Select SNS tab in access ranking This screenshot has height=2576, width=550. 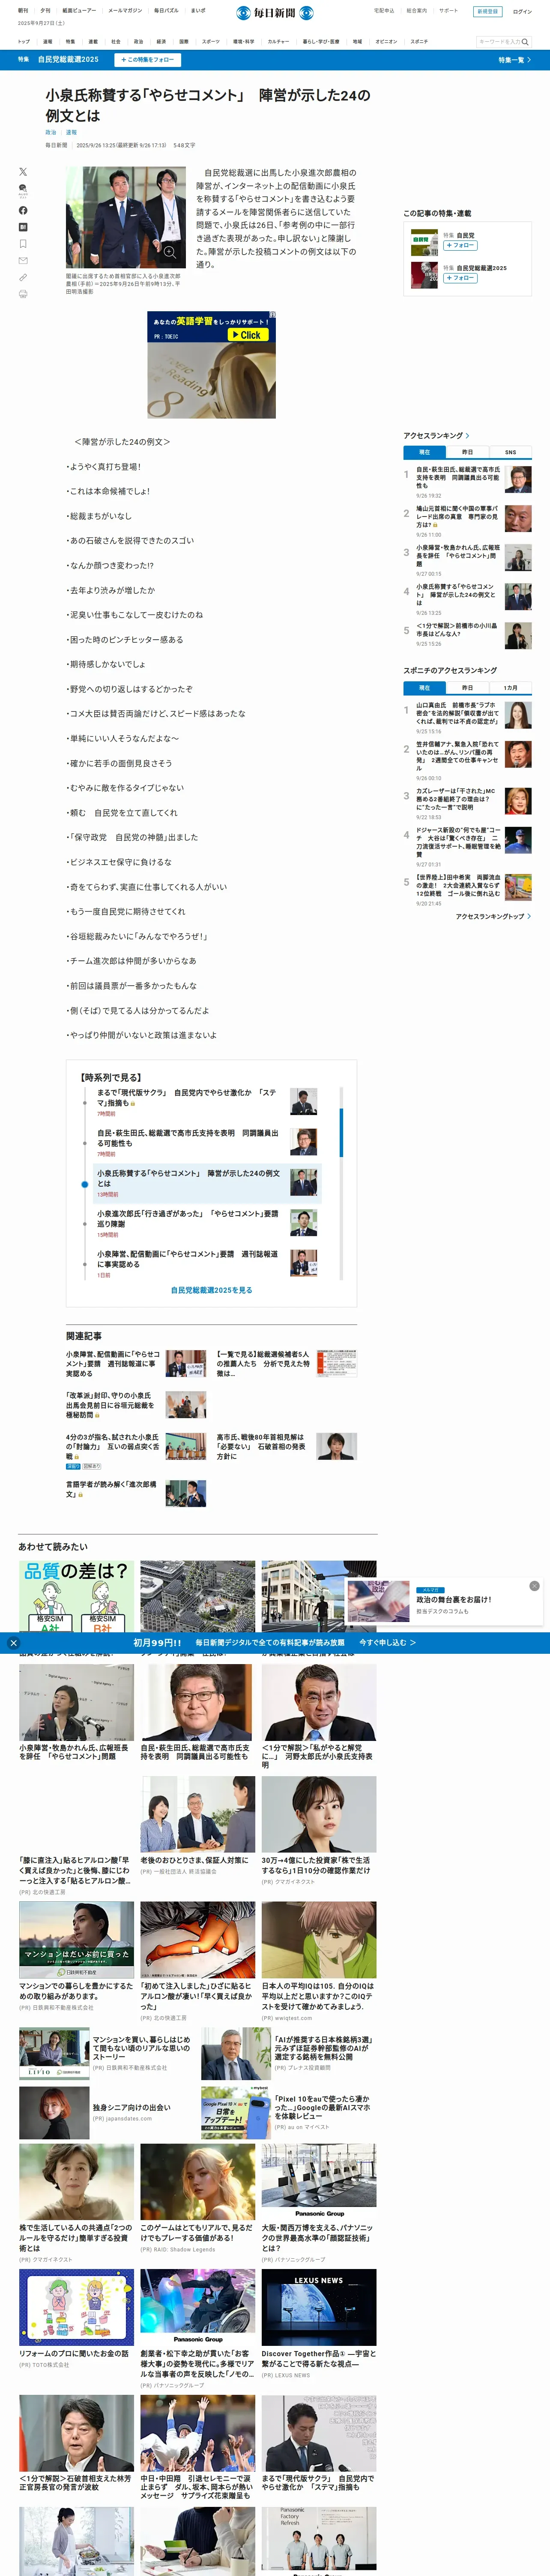tap(510, 452)
